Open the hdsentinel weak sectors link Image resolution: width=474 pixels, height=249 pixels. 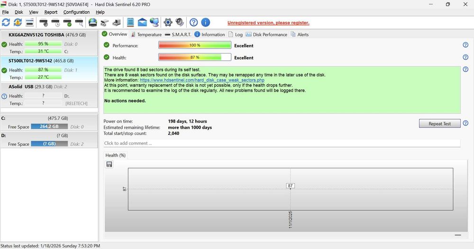(x=202, y=80)
